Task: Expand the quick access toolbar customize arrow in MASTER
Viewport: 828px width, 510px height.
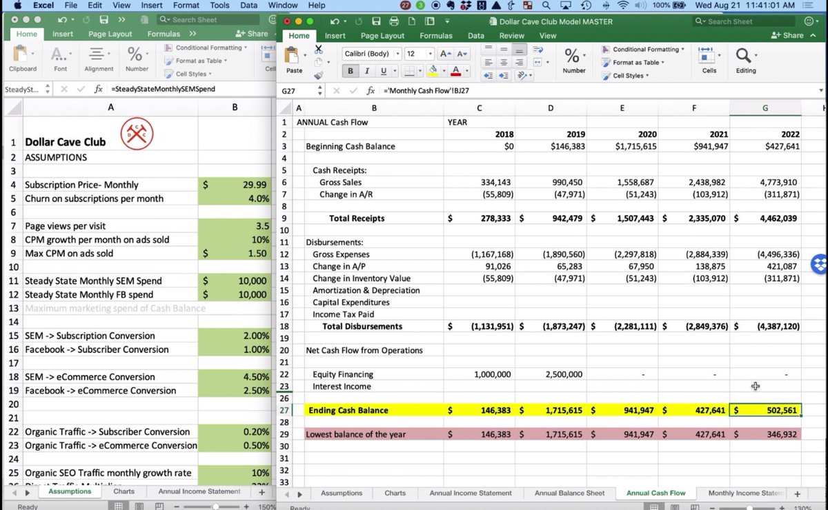Action: coord(446,21)
